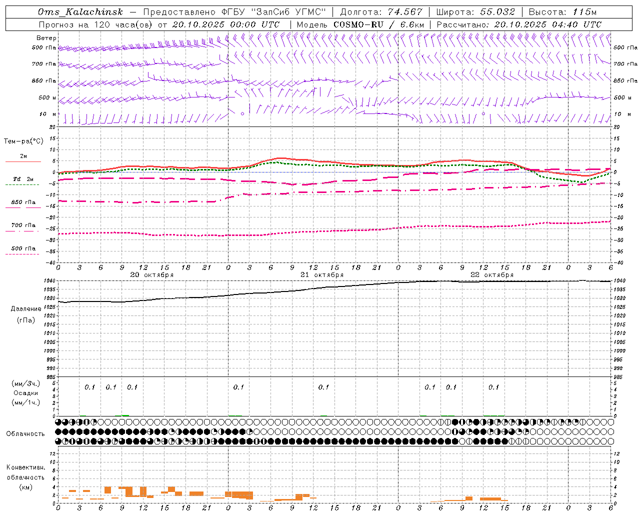Select the 'Широта: 55.032' header value
Image resolution: width=640 pixels, height=512 pixels.
(x=475, y=12)
